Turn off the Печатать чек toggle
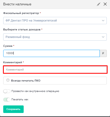The width and height of the screenshot is (110, 117). [7, 100]
